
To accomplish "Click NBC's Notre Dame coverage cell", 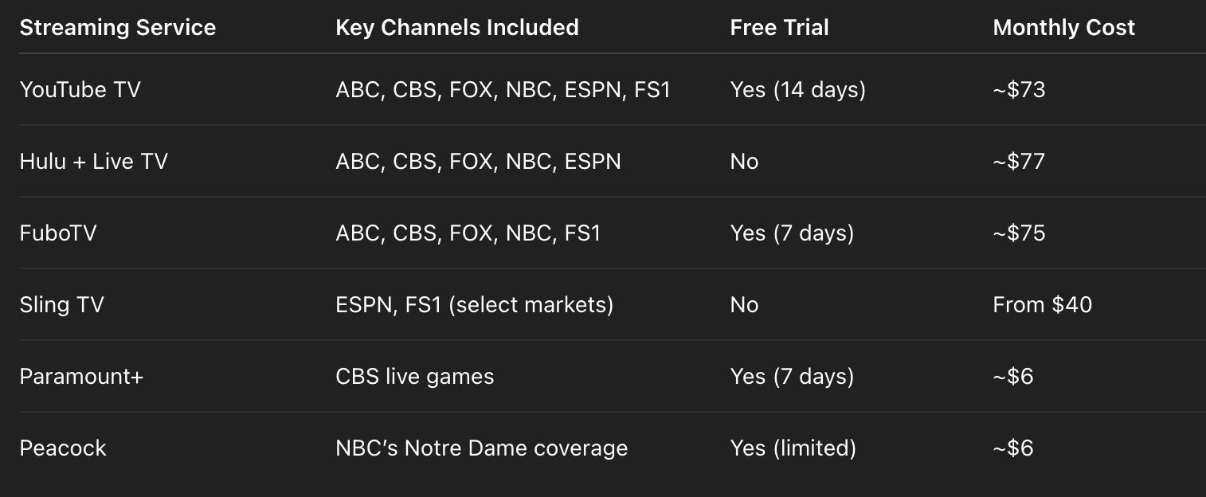I will [481, 448].
